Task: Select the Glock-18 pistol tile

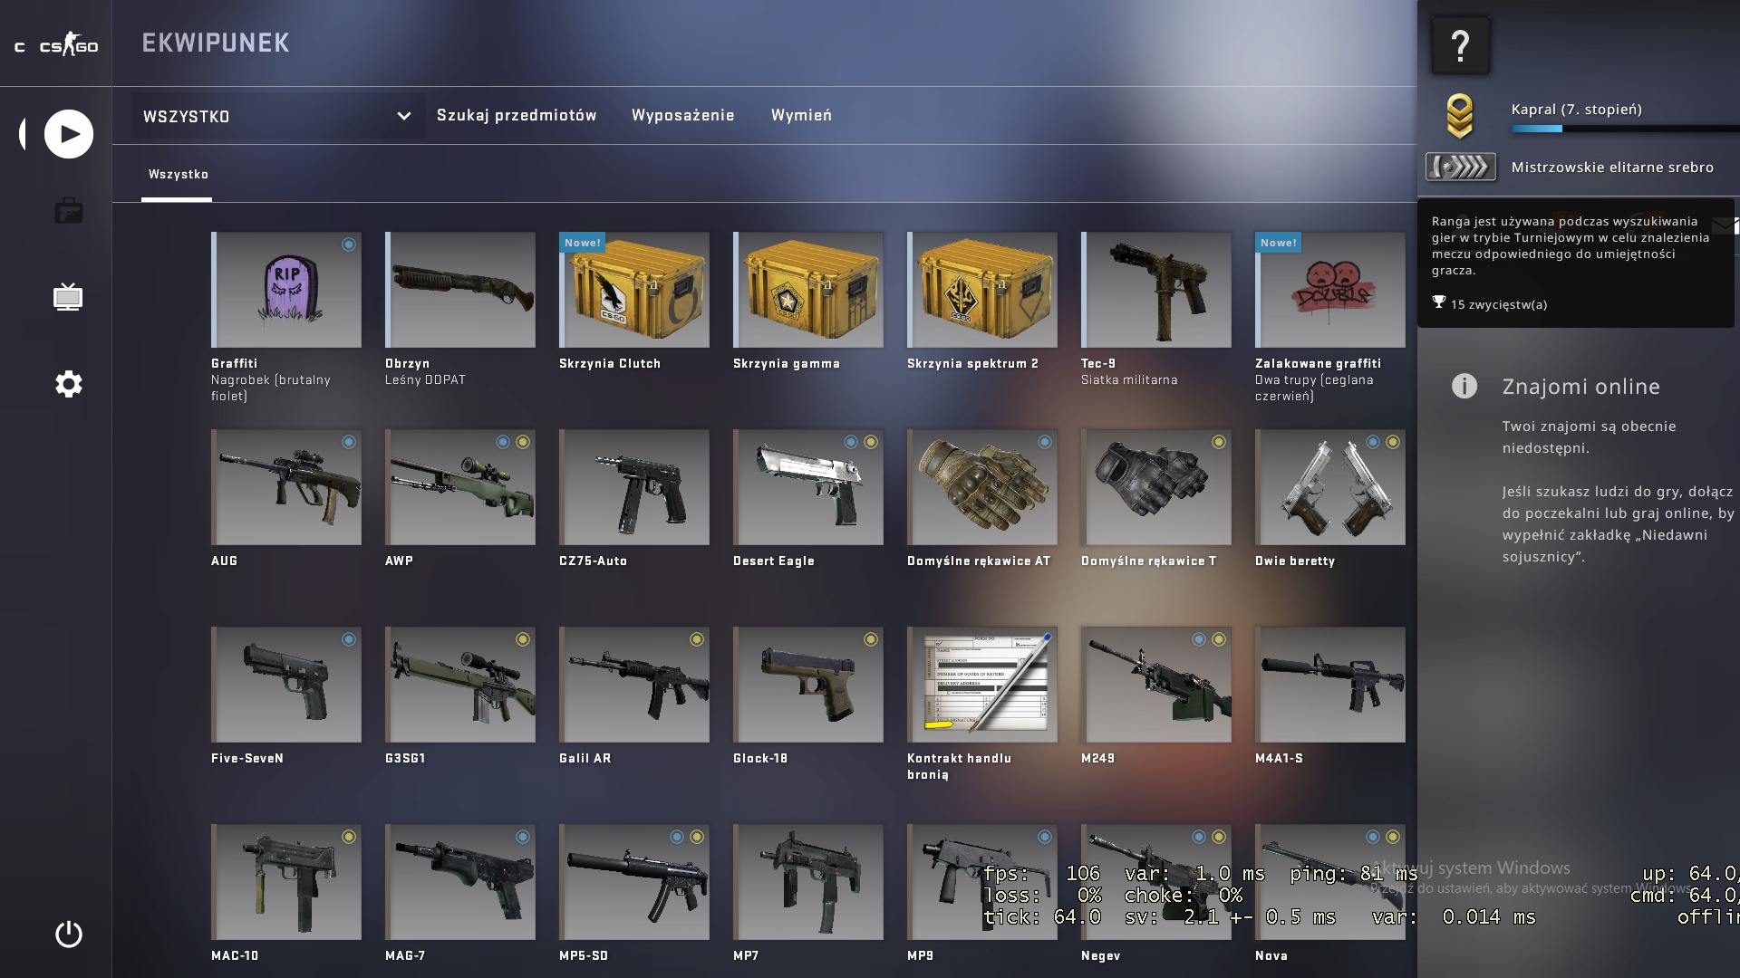Action: pos(808,685)
